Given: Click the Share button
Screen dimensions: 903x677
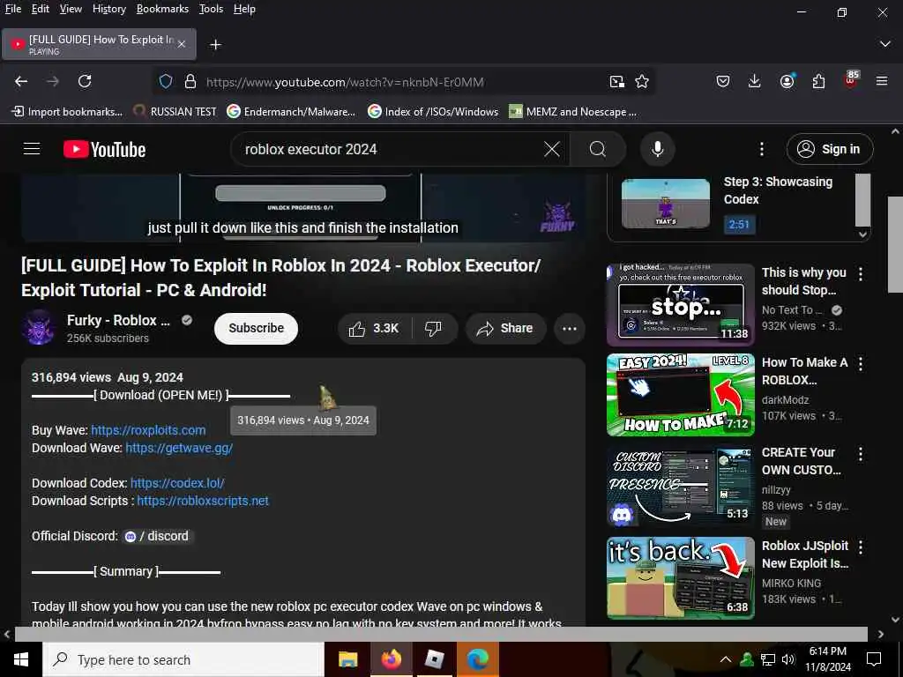Looking at the screenshot, I should (505, 328).
